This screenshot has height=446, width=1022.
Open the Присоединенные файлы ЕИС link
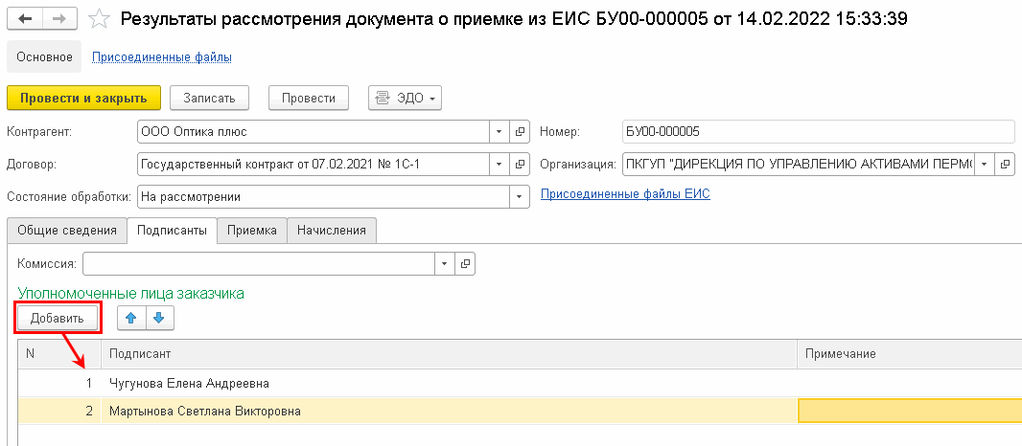coord(625,194)
